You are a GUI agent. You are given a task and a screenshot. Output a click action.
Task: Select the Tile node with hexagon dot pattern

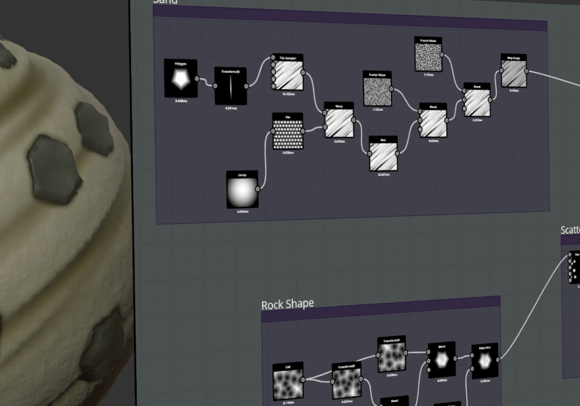(288, 131)
